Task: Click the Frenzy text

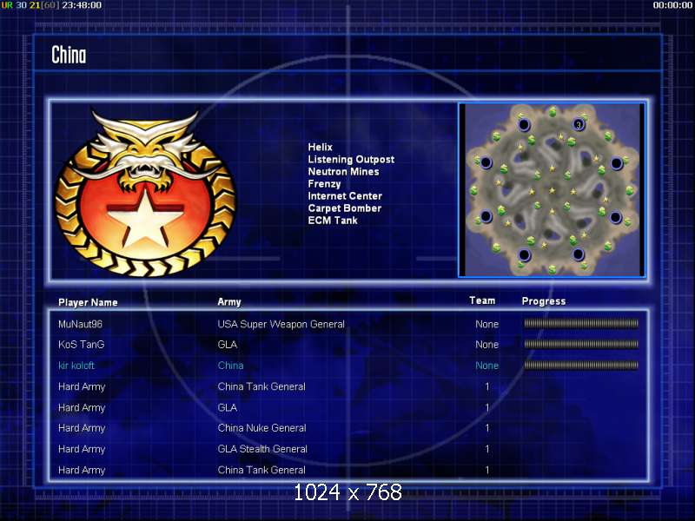Action: pos(324,184)
